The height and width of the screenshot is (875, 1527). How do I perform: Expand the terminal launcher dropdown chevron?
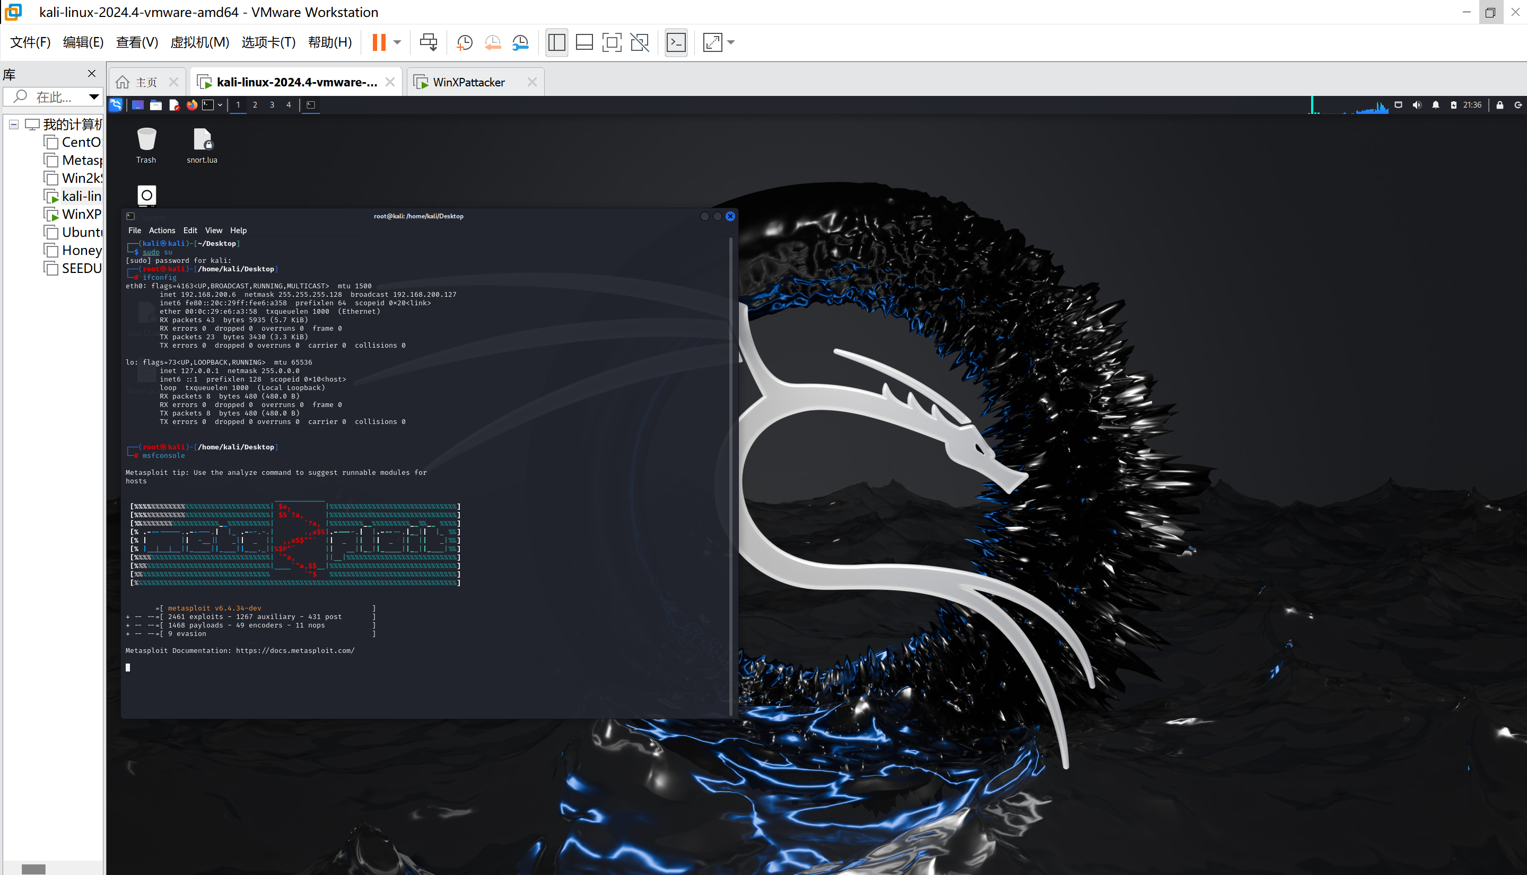[220, 105]
